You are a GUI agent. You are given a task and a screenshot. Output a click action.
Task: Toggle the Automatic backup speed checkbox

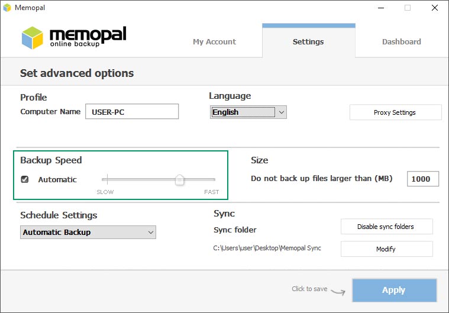click(x=25, y=179)
